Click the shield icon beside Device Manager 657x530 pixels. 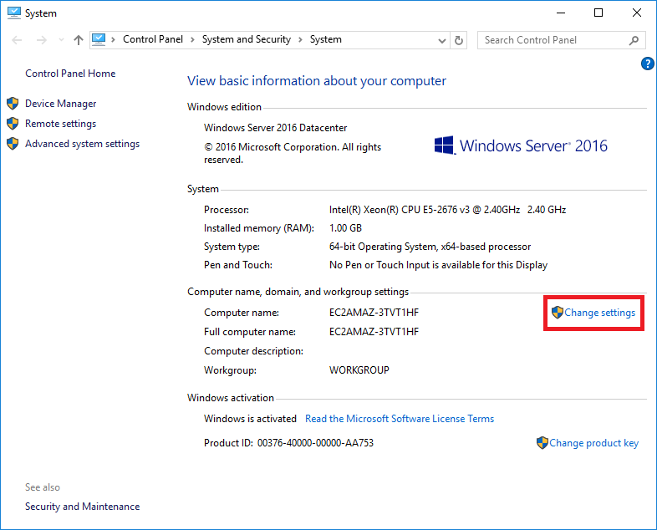coord(13,104)
